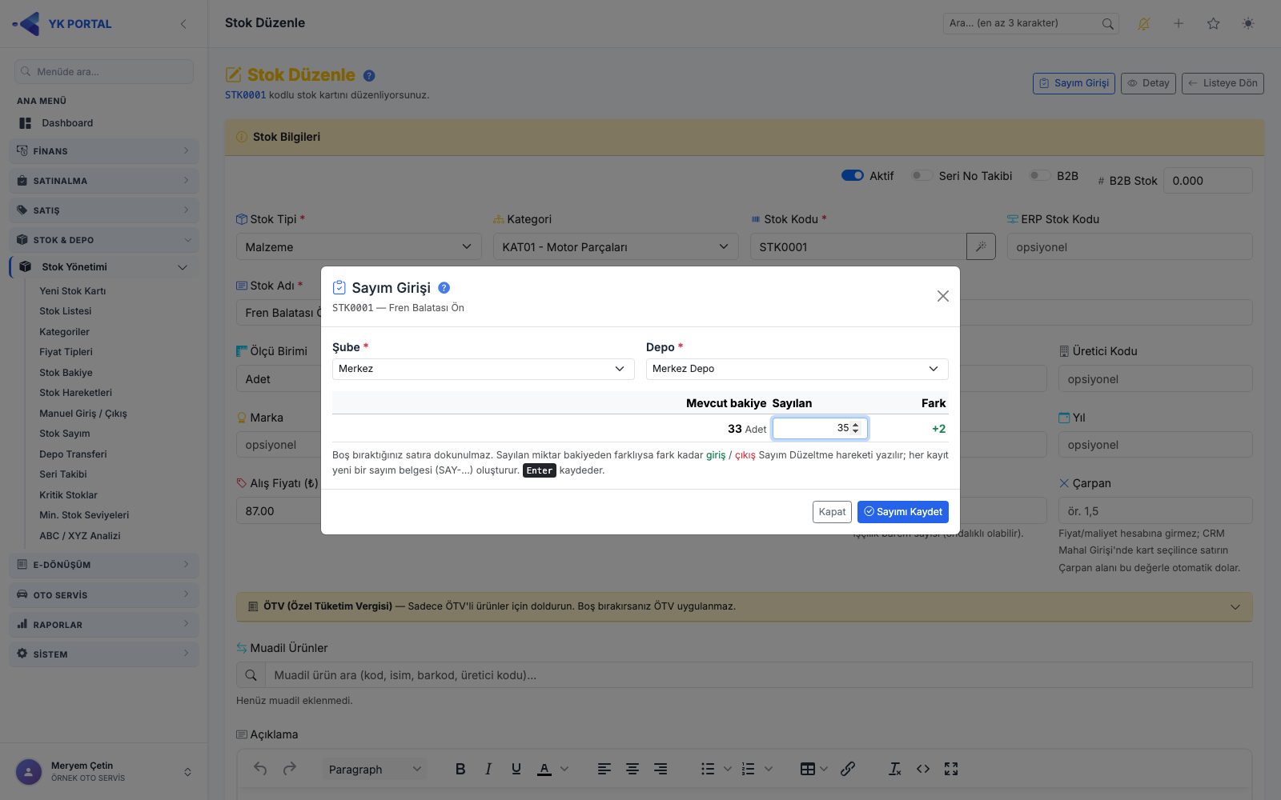Click the Detay button
The width and height of the screenshot is (1281, 800).
pos(1148,83)
